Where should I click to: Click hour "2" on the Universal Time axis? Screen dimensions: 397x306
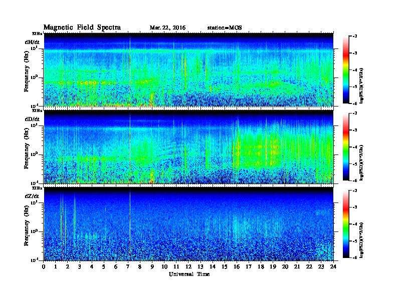[x=68, y=266]
